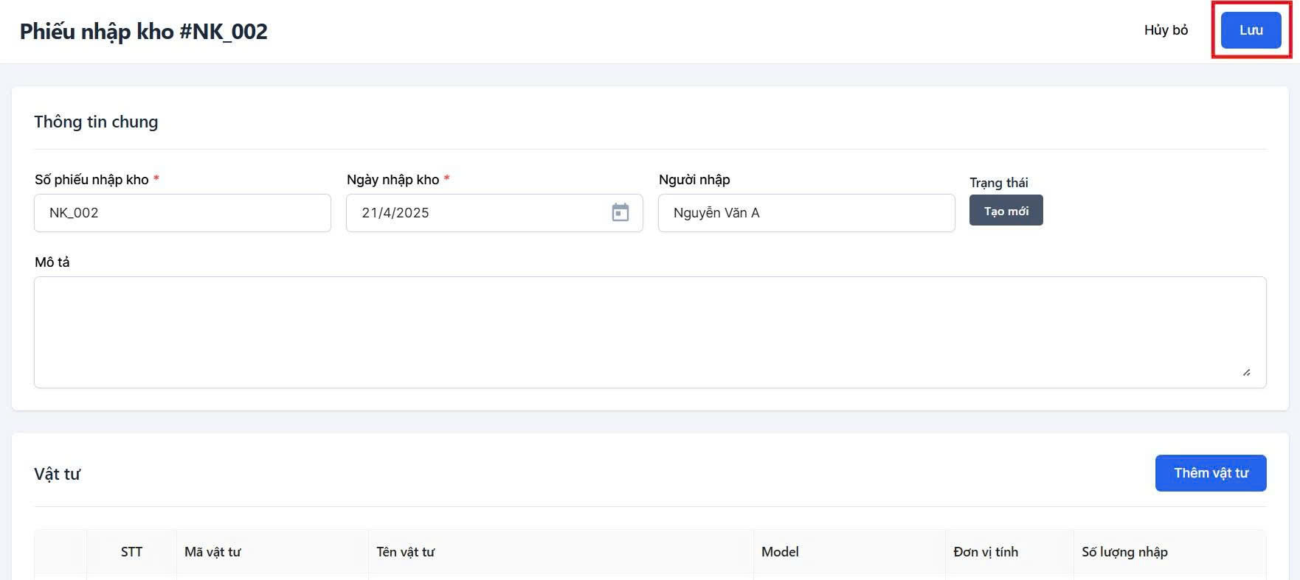Select the Mã vật tư column header
Screen dimensions: 1300x580
coord(212,552)
